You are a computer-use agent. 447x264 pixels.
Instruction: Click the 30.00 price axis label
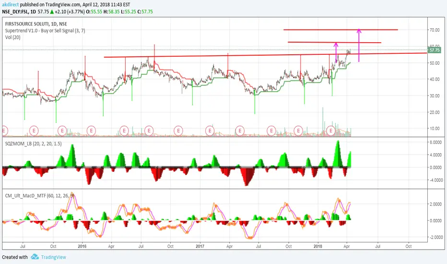(435, 96)
